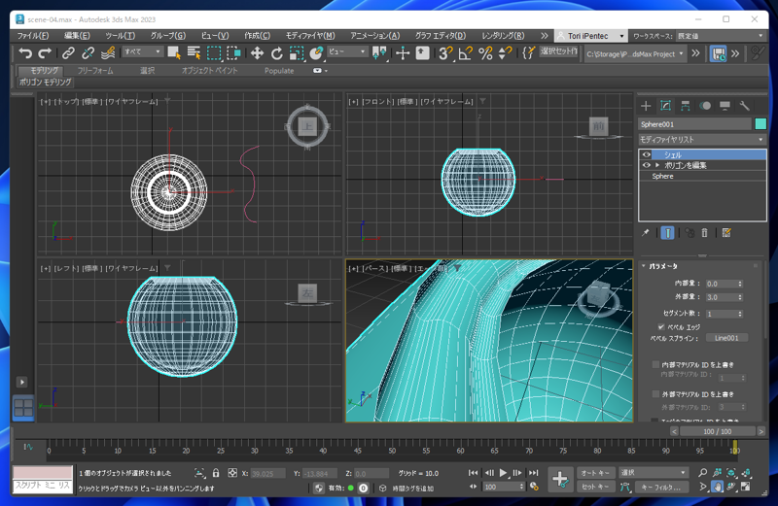Screen dimensions: 778x506
Task: Click Bind to Space Warp icon
Action: pyautogui.click(x=108, y=52)
